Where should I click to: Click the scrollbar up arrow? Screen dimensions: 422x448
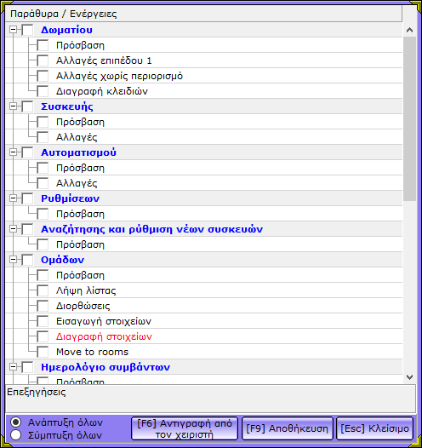pos(409,30)
